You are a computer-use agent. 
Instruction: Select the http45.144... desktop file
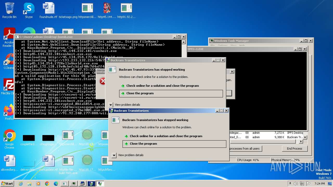(x=107, y=10)
